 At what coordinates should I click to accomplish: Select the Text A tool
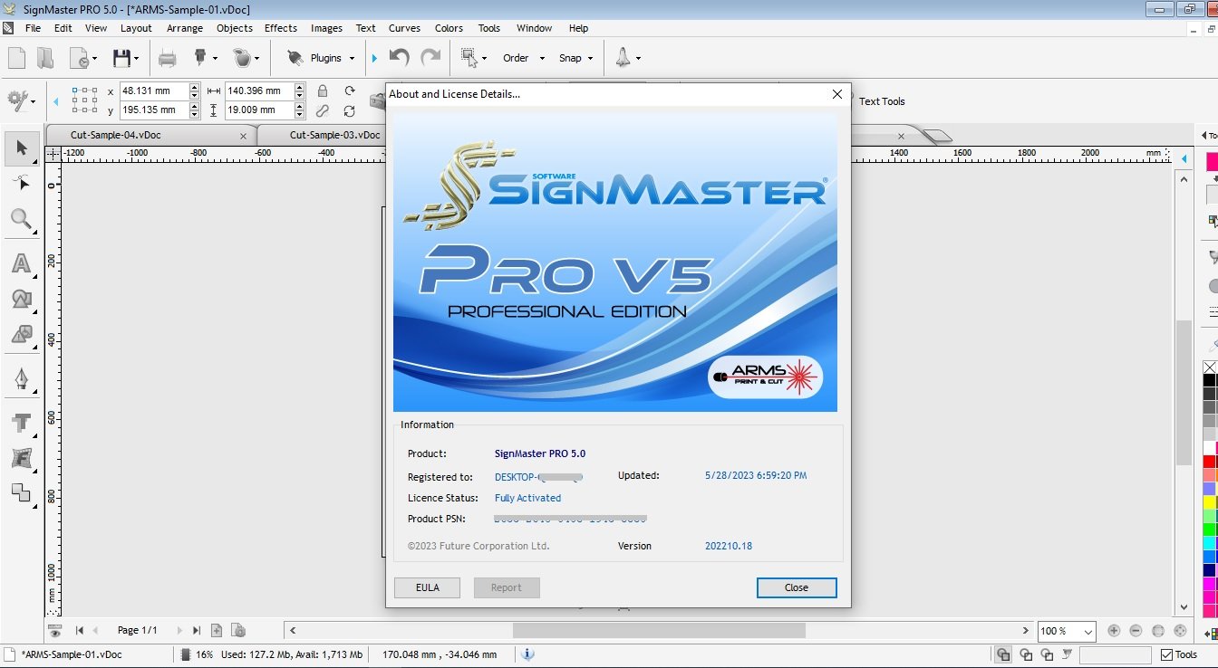pyautogui.click(x=21, y=263)
